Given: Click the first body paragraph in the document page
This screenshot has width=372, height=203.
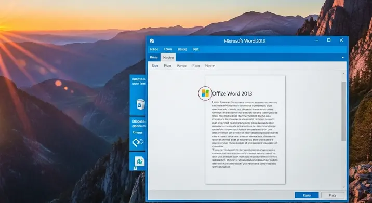Looking at the screenshot, I should pyautogui.click(x=245, y=124).
